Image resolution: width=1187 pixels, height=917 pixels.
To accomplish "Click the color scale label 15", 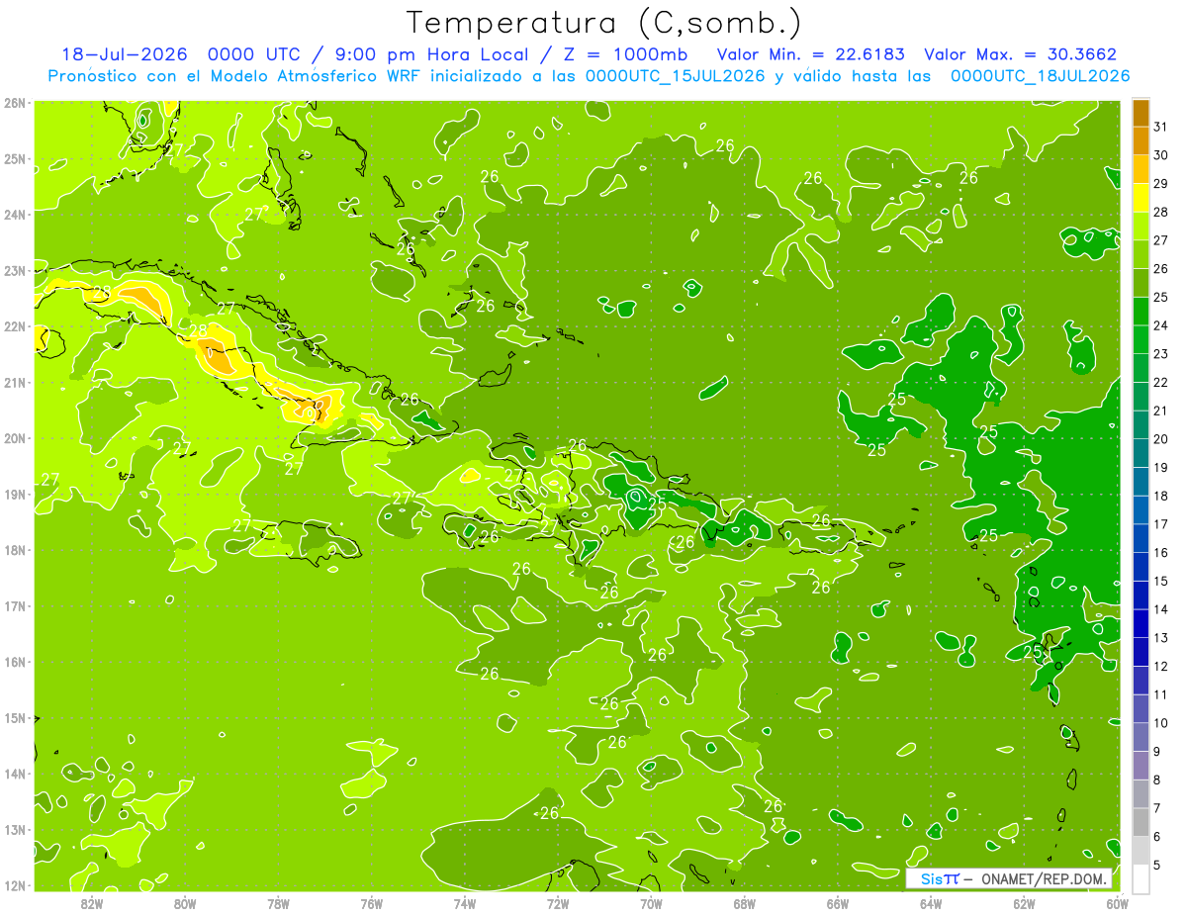I will (x=1161, y=582).
